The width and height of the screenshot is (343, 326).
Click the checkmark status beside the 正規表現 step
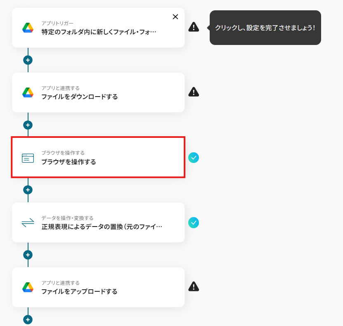pyautogui.click(x=194, y=222)
